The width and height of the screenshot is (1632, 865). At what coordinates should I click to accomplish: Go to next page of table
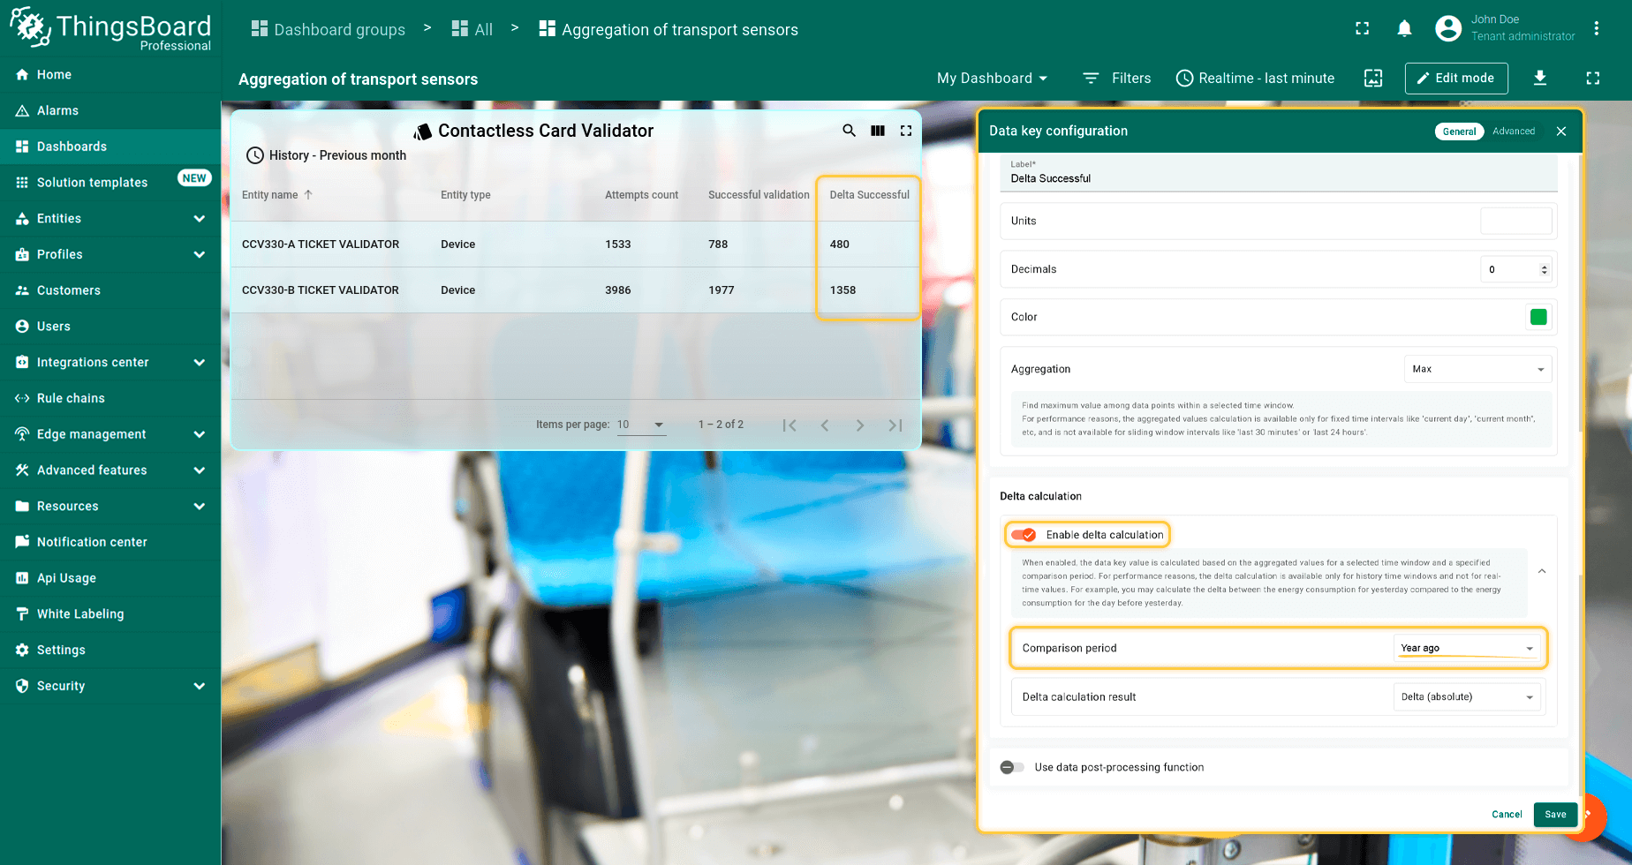[x=859, y=425]
